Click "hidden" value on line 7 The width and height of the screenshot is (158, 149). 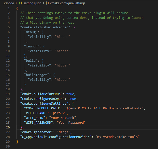62,37
